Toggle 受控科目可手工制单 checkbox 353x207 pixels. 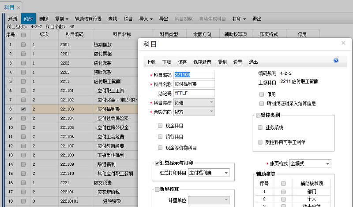coord(260,142)
